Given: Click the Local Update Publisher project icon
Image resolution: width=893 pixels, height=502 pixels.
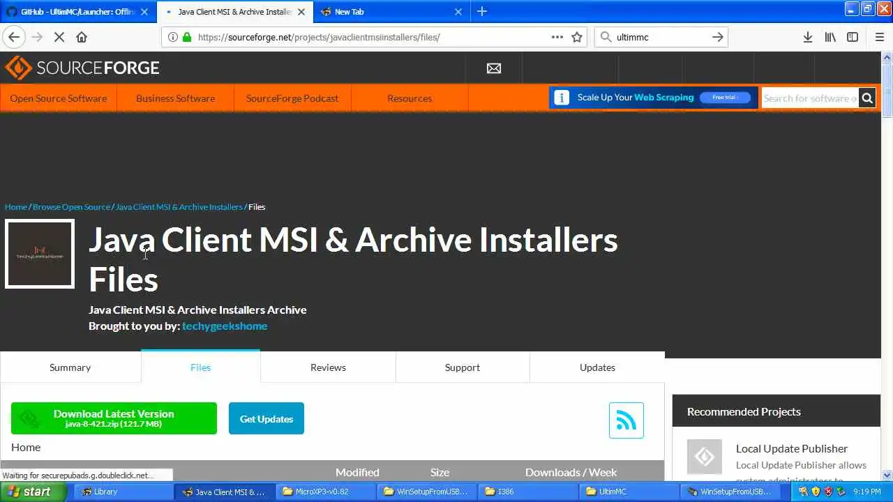Looking at the screenshot, I should pos(705,457).
